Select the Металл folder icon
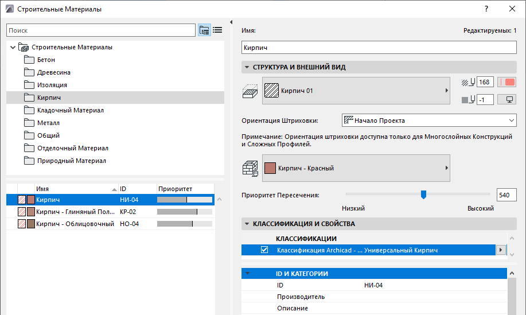 30,123
